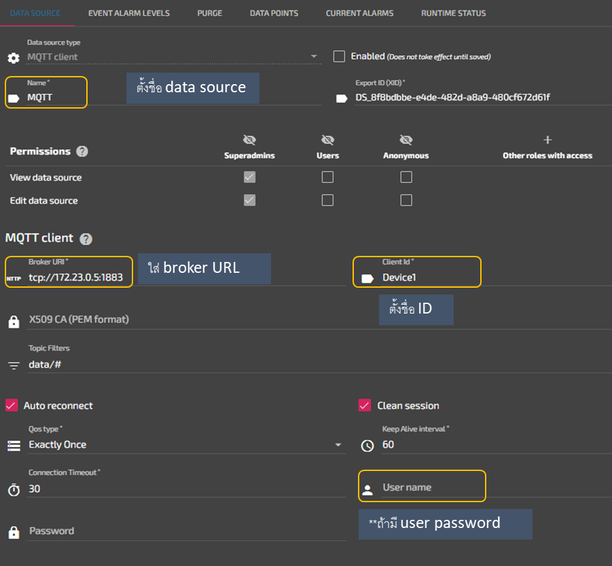This screenshot has height=566, width=612.
Task: Click the help icon next to Permissions
Action: (x=82, y=151)
